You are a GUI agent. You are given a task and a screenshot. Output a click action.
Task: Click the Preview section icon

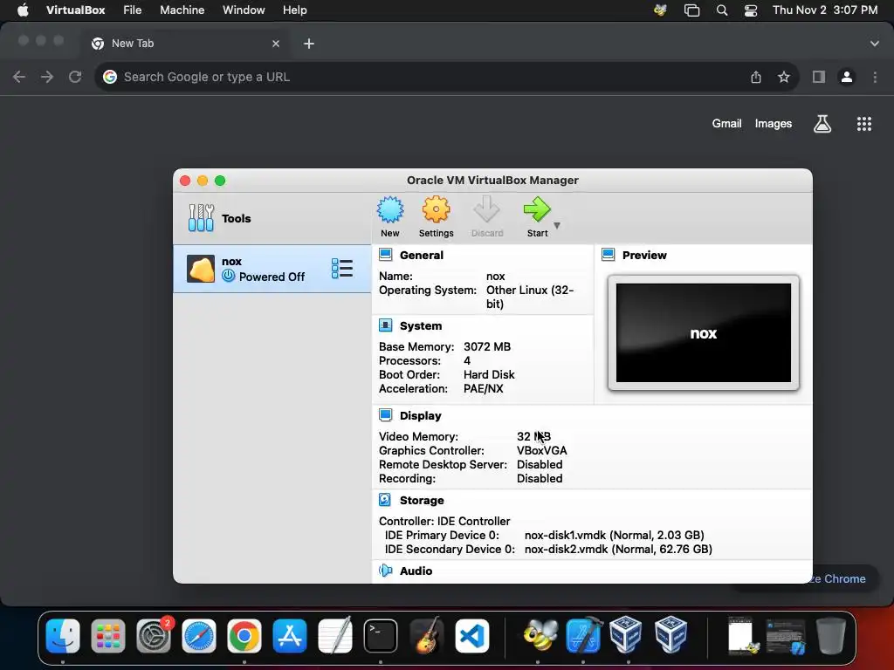tap(609, 255)
